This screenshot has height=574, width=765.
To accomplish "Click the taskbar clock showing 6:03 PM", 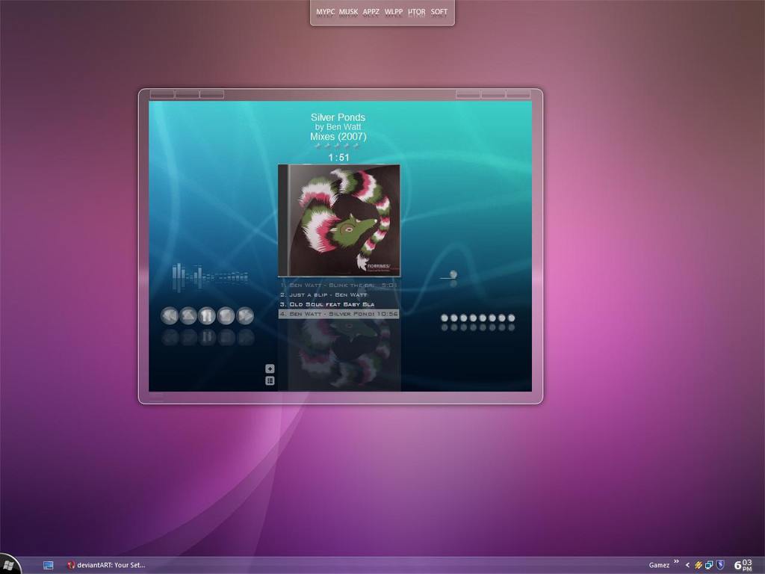I will pos(743,565).
